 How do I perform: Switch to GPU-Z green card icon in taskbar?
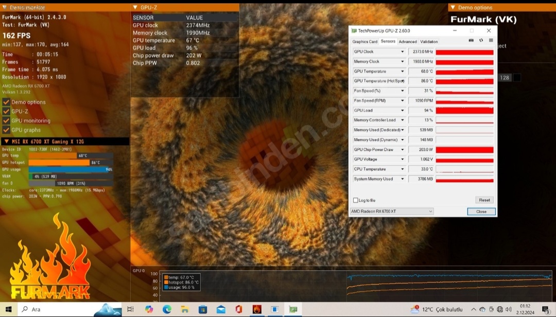[293, 309]
